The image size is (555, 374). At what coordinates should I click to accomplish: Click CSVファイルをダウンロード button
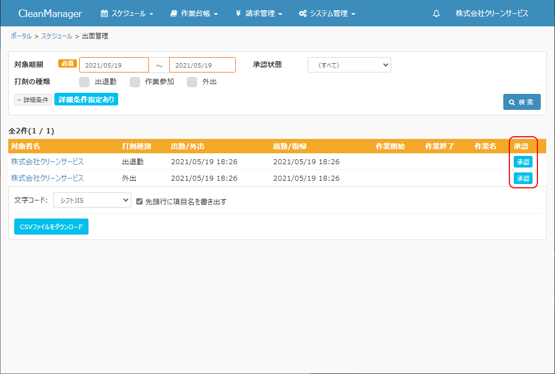pos(51,226)
